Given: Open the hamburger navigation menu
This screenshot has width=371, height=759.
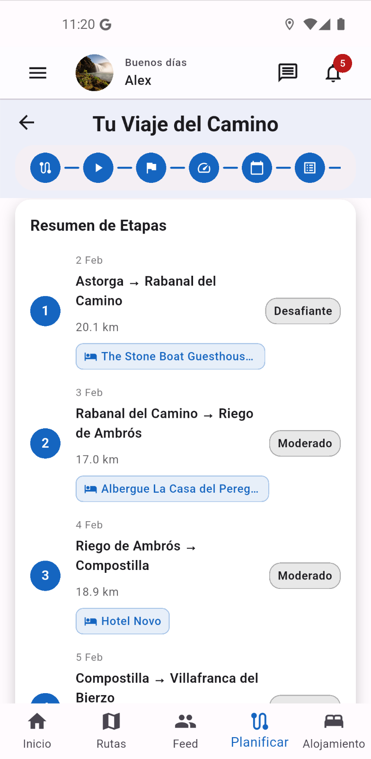Looking at the screenshot, I should point(38,73).
